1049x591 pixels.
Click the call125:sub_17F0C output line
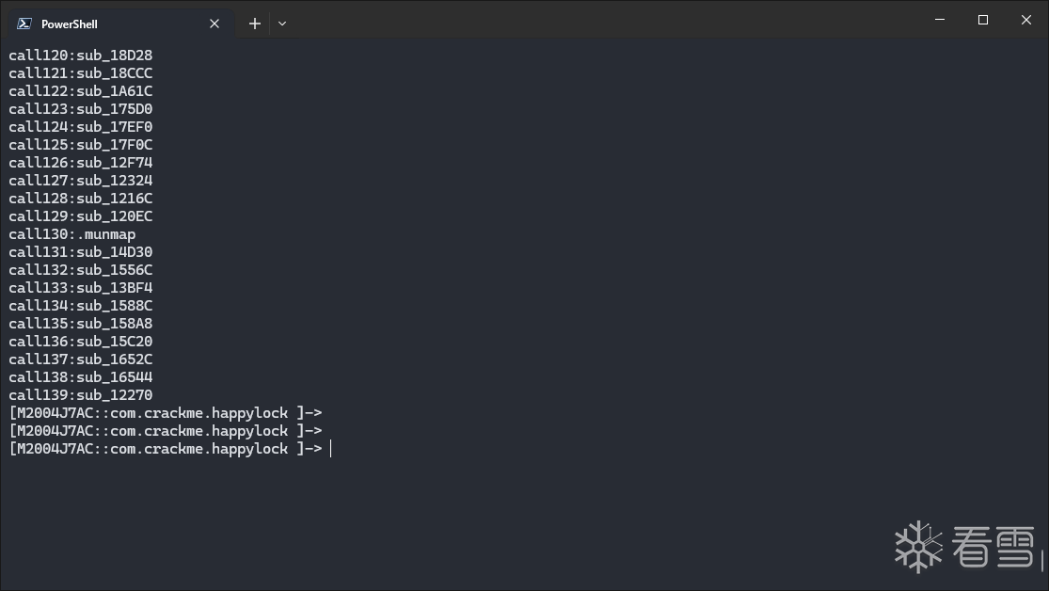tap(81, 145)
